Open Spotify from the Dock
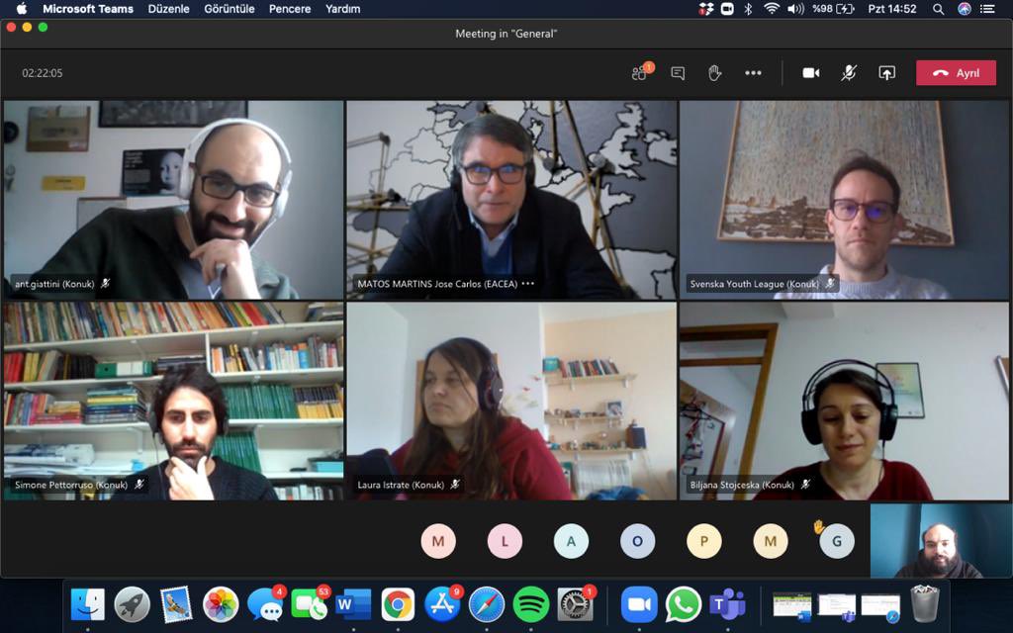This screenshot has width=1013, height=633. [530, 604]
